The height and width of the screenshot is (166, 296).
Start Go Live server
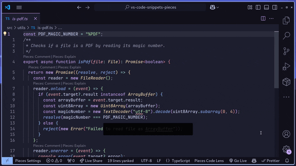(x=238, y=161)
